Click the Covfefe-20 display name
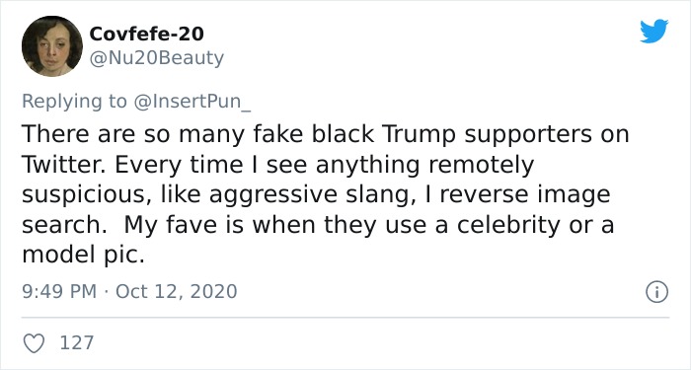 click(x=147, y=34)
